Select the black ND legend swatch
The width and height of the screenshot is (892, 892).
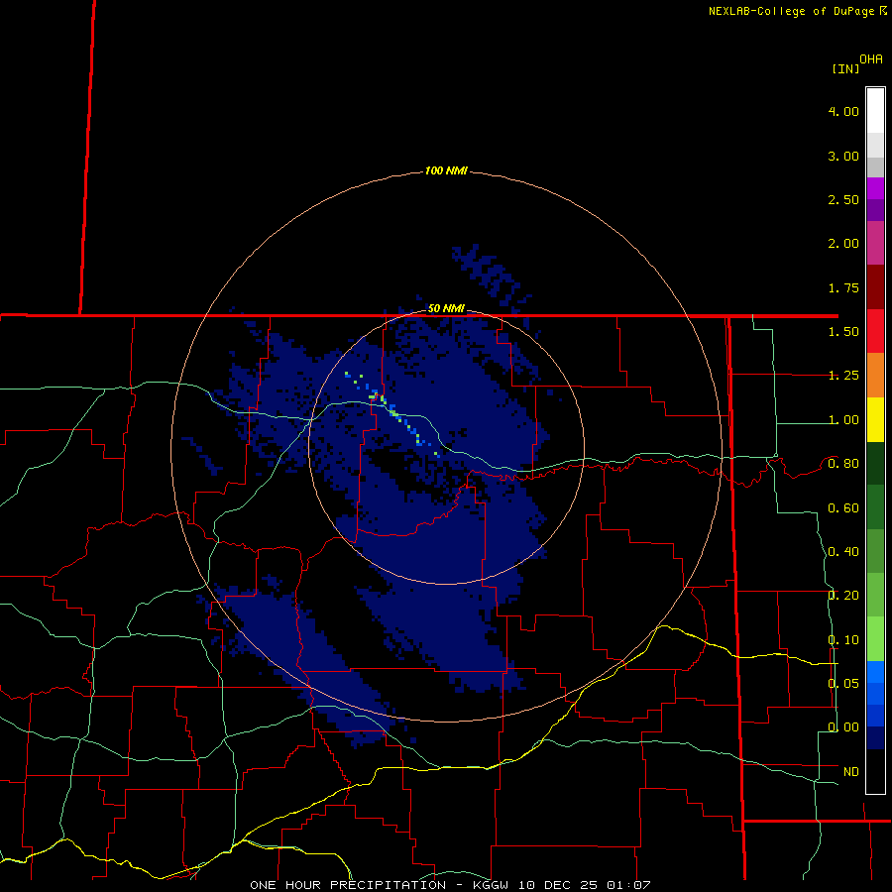(875, 771)
